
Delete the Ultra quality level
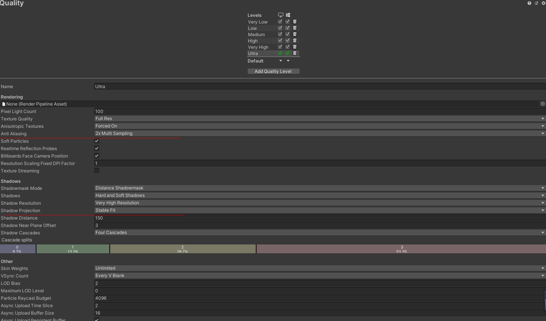[295, 53]
